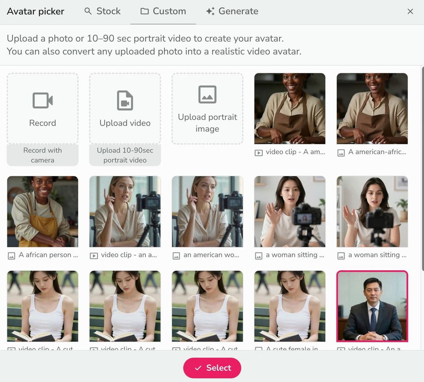The width and height of the screenshot is (424, 382).
Task: Click the play icon on 'video clip - A am...' label
Action: coord(259,152)
